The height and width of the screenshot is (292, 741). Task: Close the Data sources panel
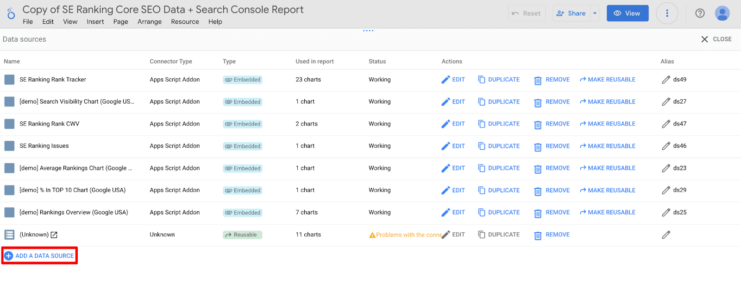(716, 39)
